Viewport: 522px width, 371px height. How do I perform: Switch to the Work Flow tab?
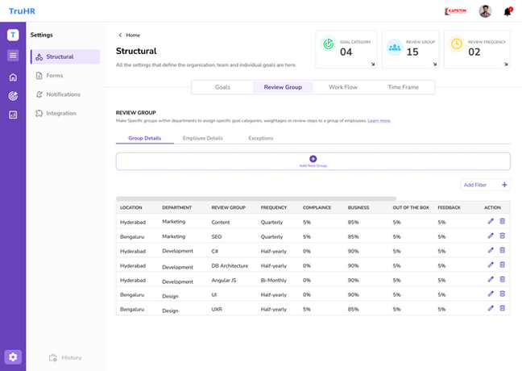click(x=343, y=86)
